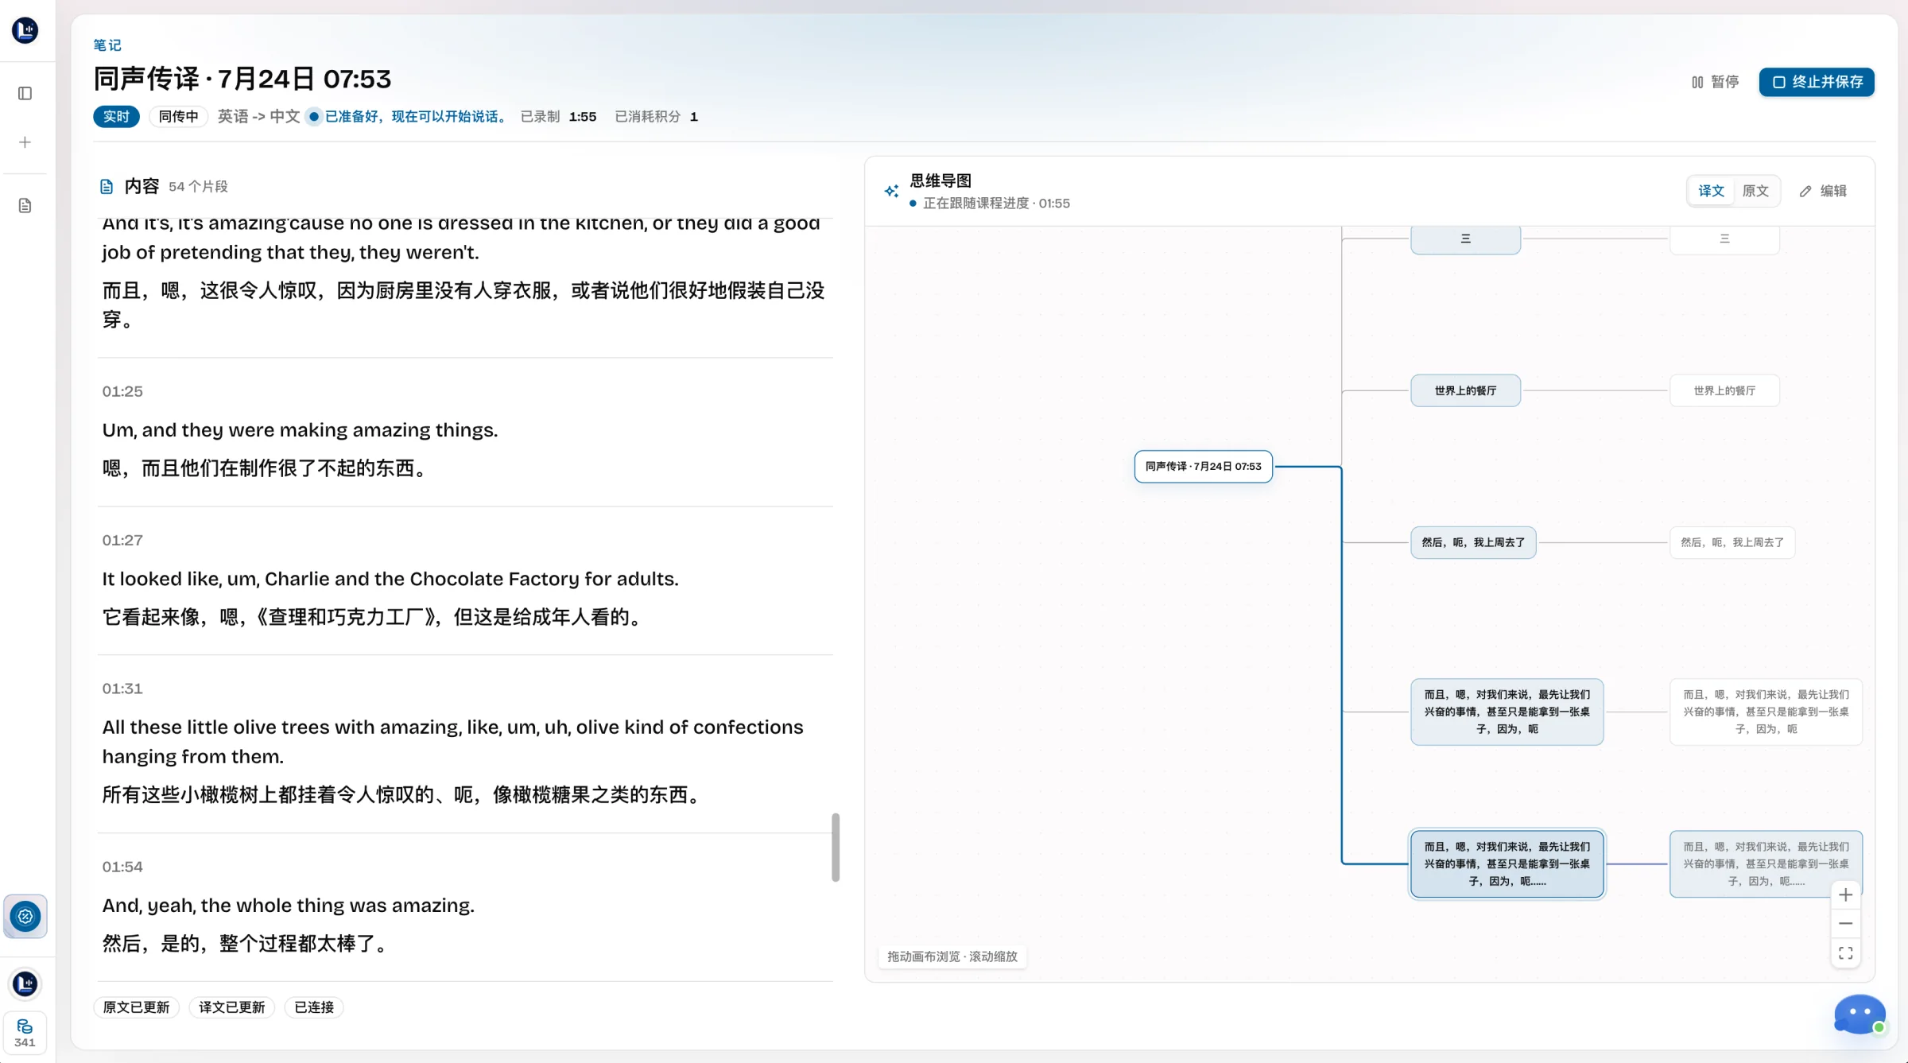Viewport: 1908px width, 1063px height.
Task: Zoom out on the mind map canvas
Action: pos(1845,924)
